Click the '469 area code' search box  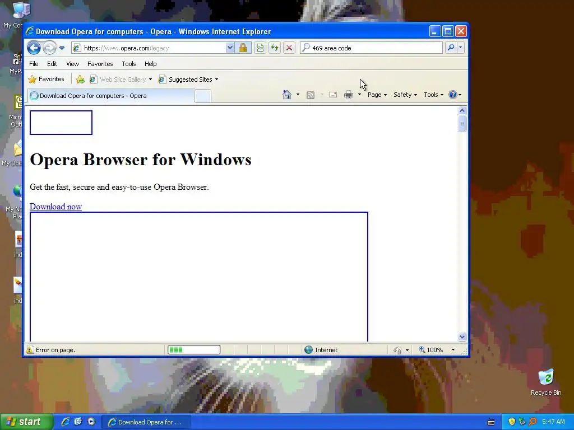(371, 48)
